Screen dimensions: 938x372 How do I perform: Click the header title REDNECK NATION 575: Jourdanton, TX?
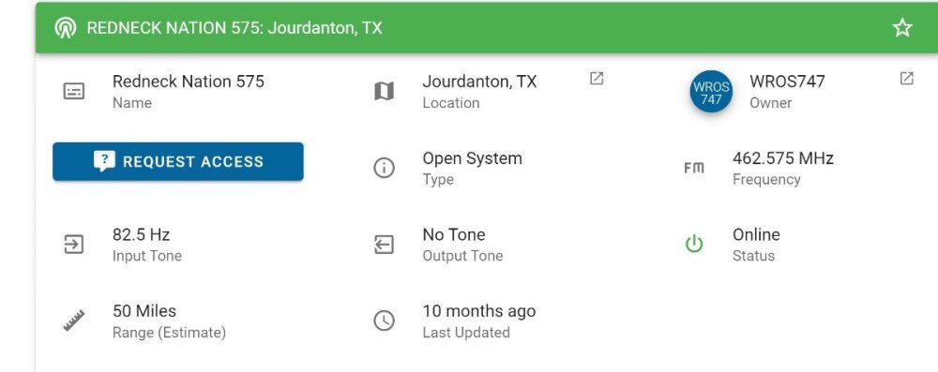pos(234,28)
